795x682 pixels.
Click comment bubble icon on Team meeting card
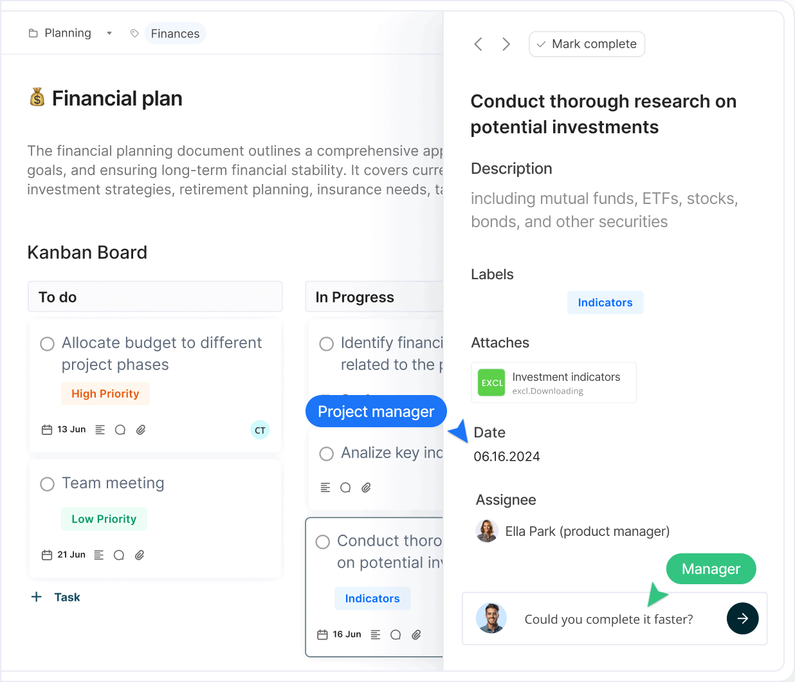tap(119, 555)
